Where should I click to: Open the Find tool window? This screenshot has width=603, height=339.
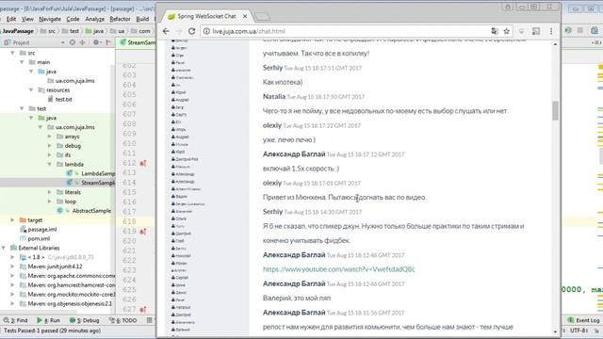pyautogui.click(x=15, y=320)
